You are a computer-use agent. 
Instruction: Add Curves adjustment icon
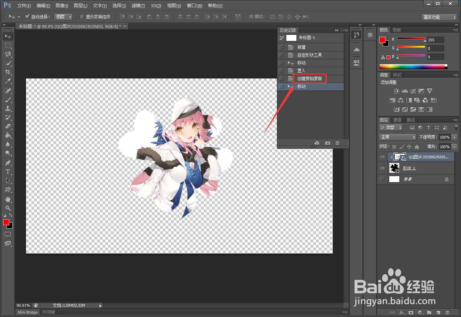coord(413,91)
